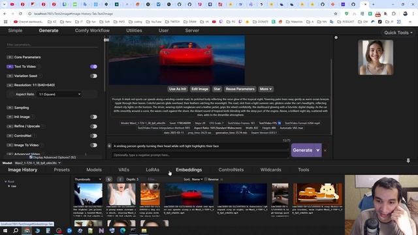Enable the ControlNet toggle
This screenshot has height=235, width=418.
(x=93, y=136)
